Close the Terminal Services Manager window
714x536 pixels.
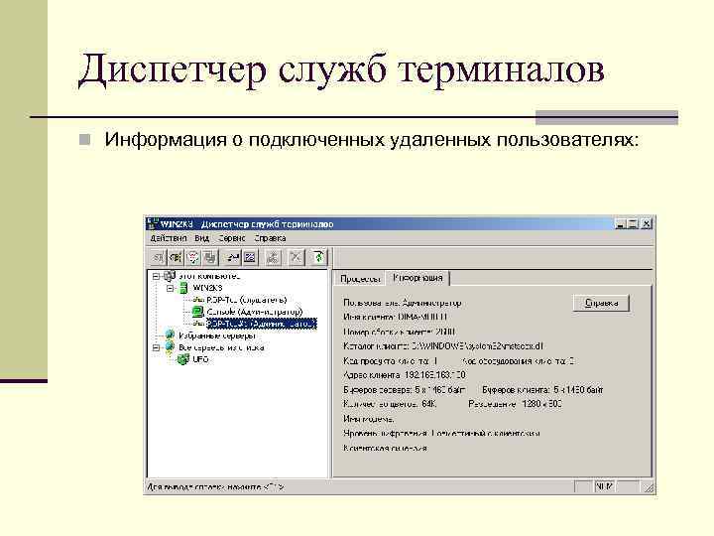coord(647,223)
